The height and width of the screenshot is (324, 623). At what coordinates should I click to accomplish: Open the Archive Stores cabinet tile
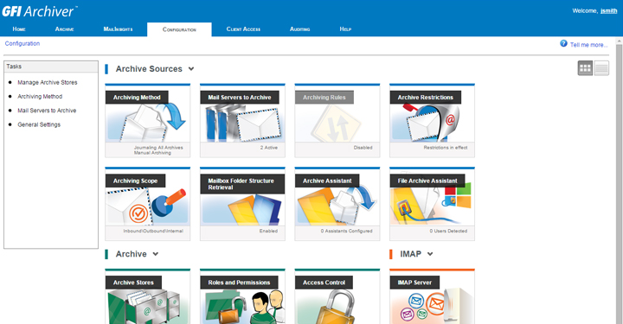[147, 296]
